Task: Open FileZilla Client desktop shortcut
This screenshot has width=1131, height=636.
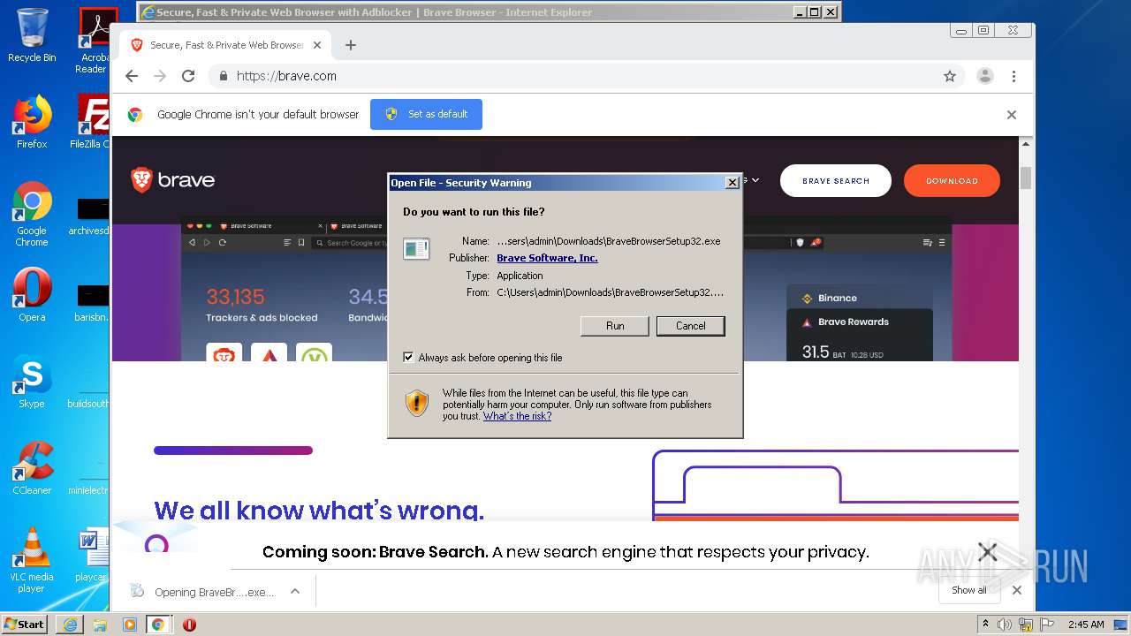Action: (90, 122)
